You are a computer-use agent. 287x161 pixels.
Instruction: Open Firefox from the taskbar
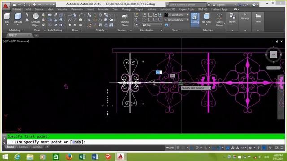[69, 157]
